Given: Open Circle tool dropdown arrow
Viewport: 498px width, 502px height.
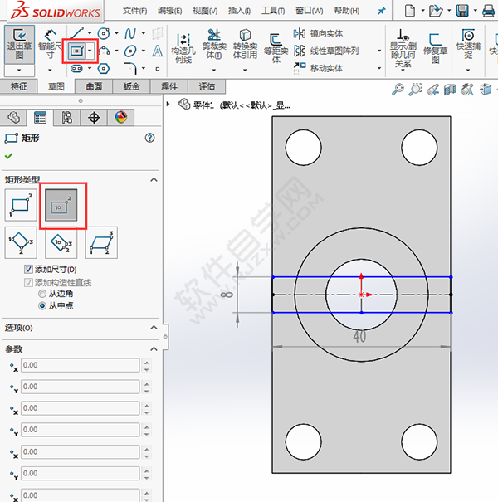Looking at the screenshot, I should pyautogui.click(x=116, y=33).
